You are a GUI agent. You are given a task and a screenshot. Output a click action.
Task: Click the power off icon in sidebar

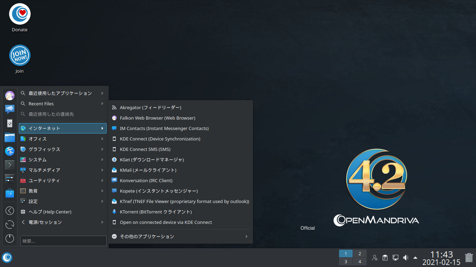[x=10, y=238]
